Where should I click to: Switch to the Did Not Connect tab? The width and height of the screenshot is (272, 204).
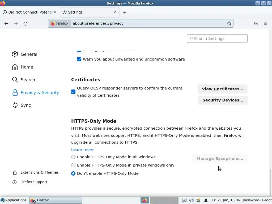(x=30, y=12)
